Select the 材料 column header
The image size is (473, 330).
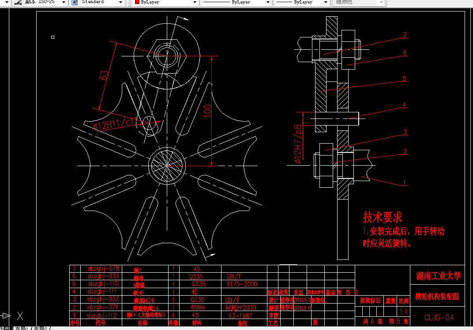(197, 323)
